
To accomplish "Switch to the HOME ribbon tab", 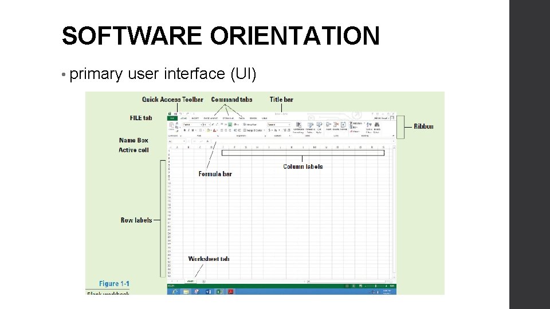I will point(184,118).
